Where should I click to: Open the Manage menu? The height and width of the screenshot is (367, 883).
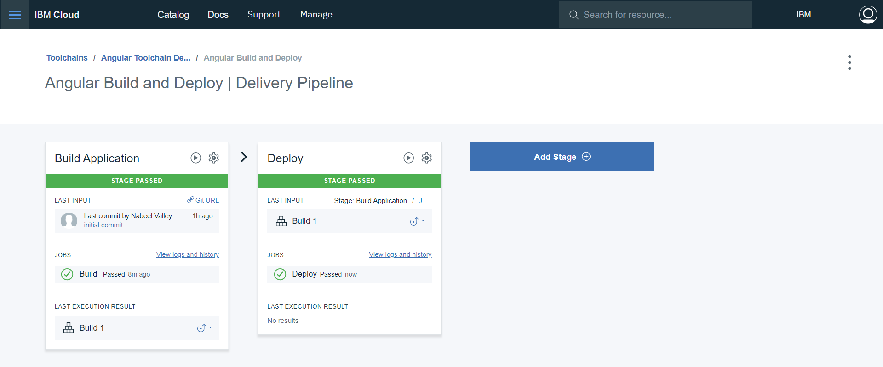(x=316, y=15)
